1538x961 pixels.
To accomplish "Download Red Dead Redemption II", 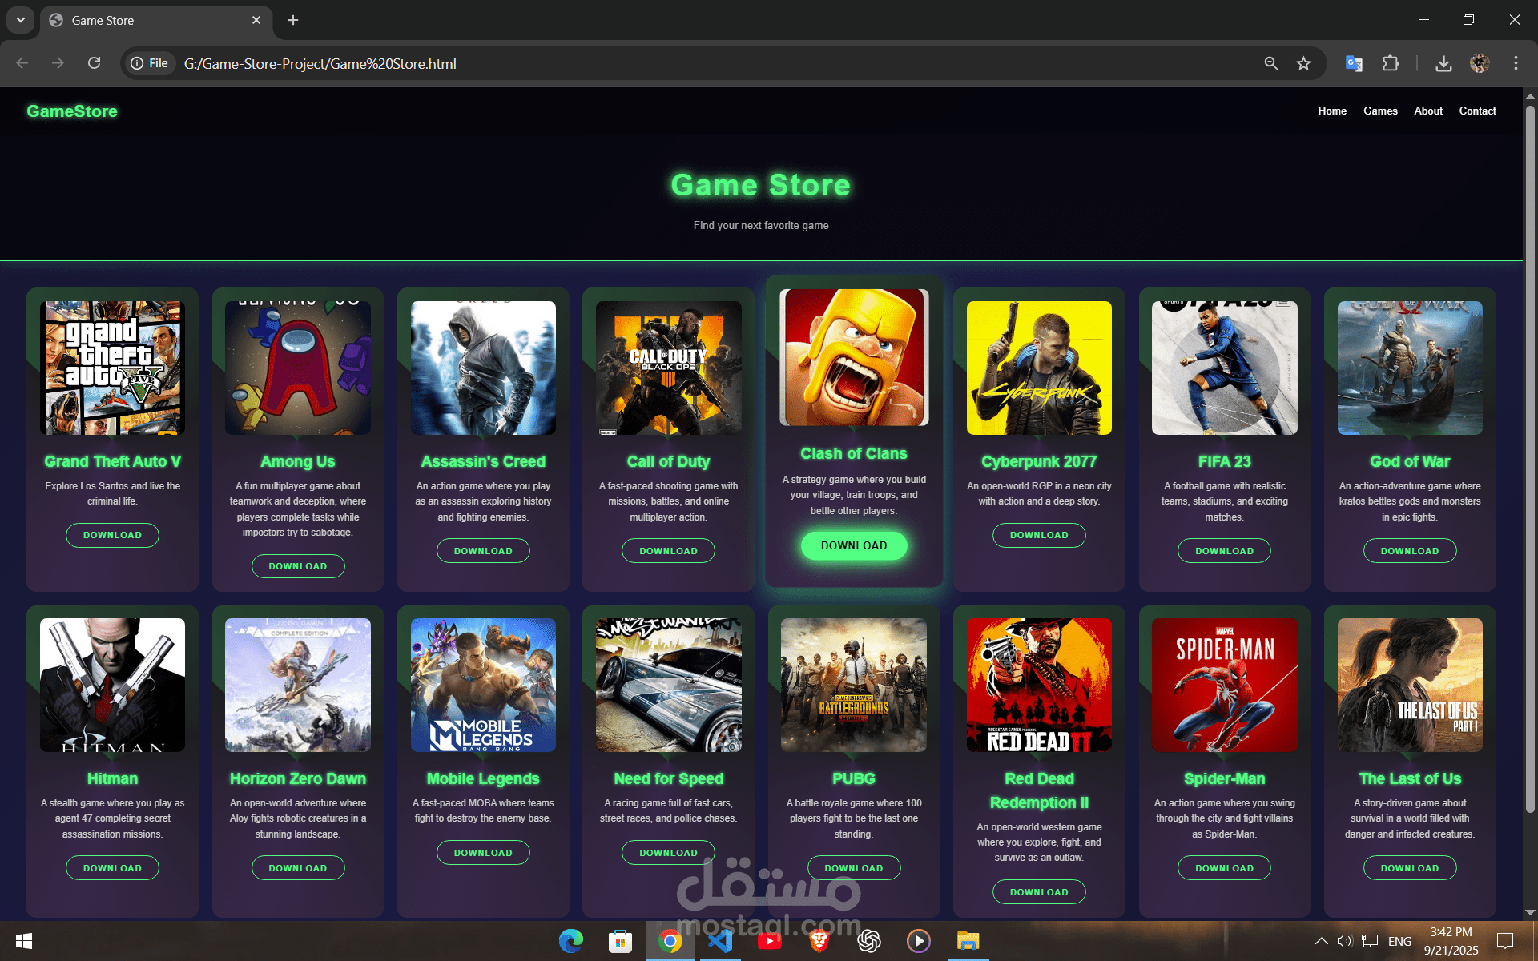I will 1039,892.
